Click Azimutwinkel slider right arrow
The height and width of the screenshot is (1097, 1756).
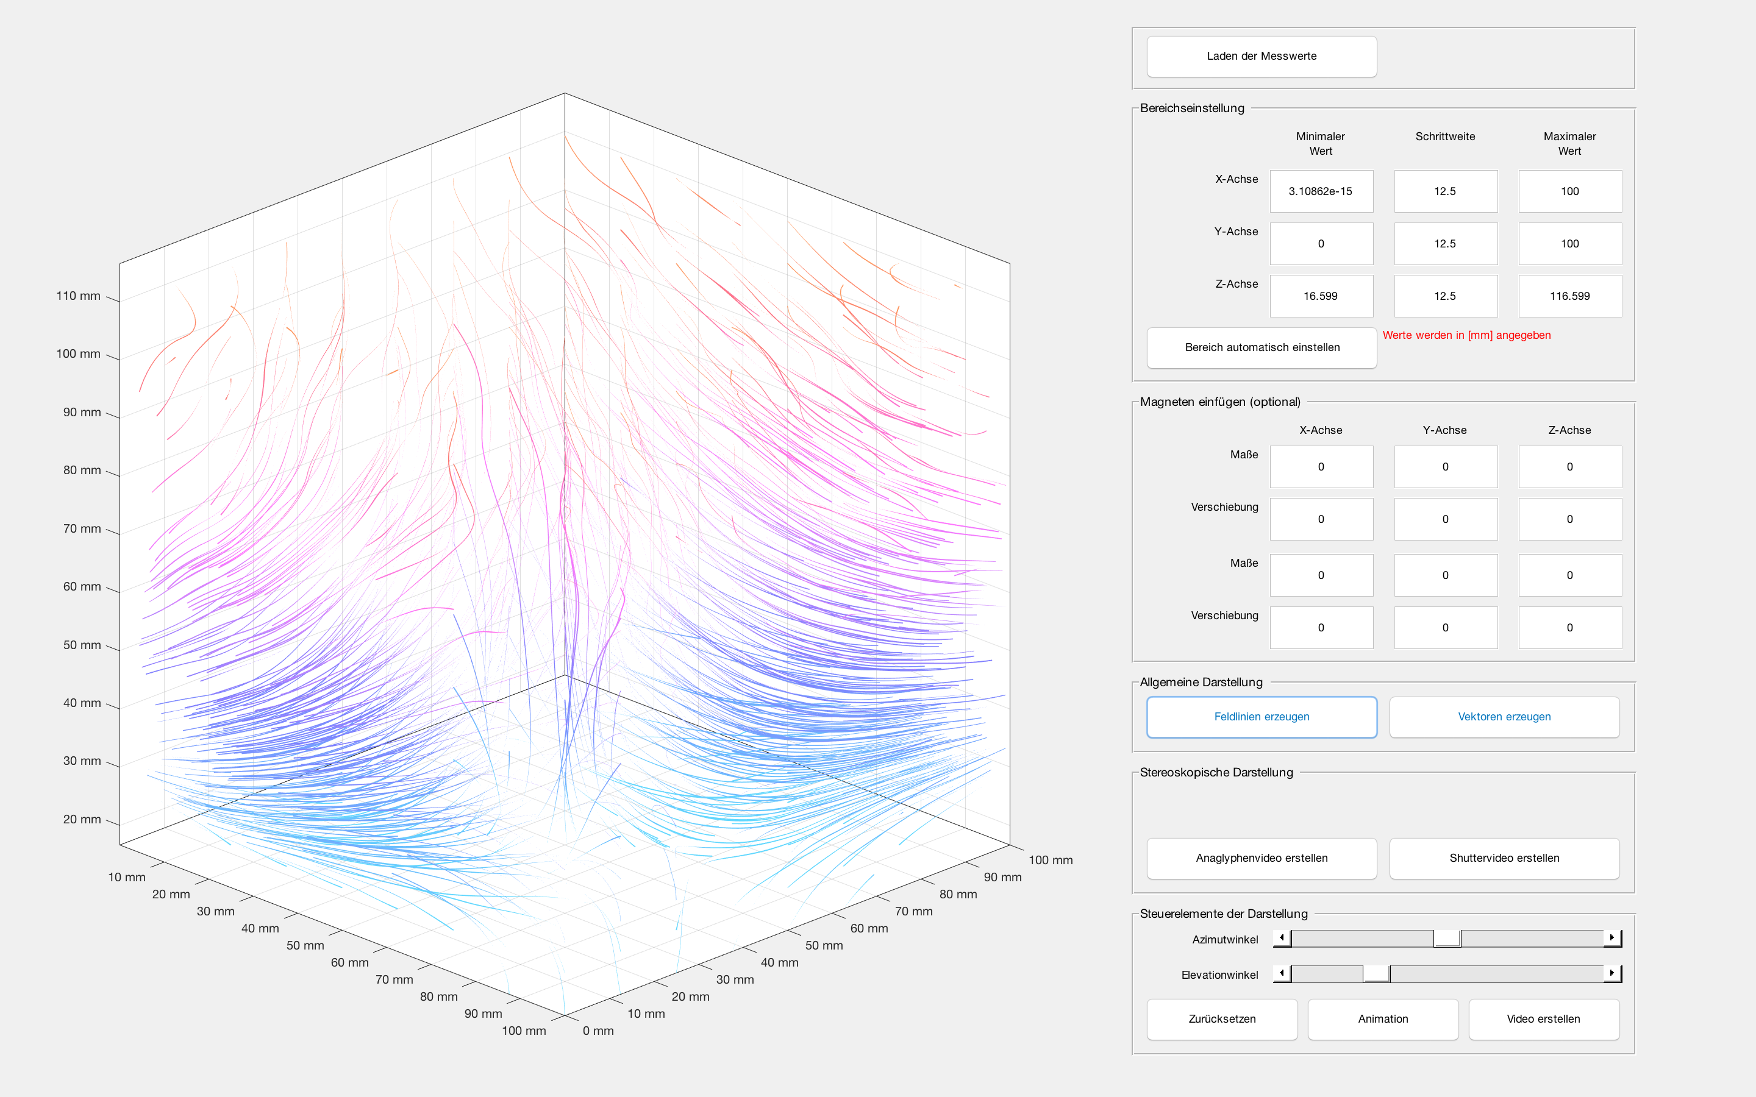[1611, 938]
